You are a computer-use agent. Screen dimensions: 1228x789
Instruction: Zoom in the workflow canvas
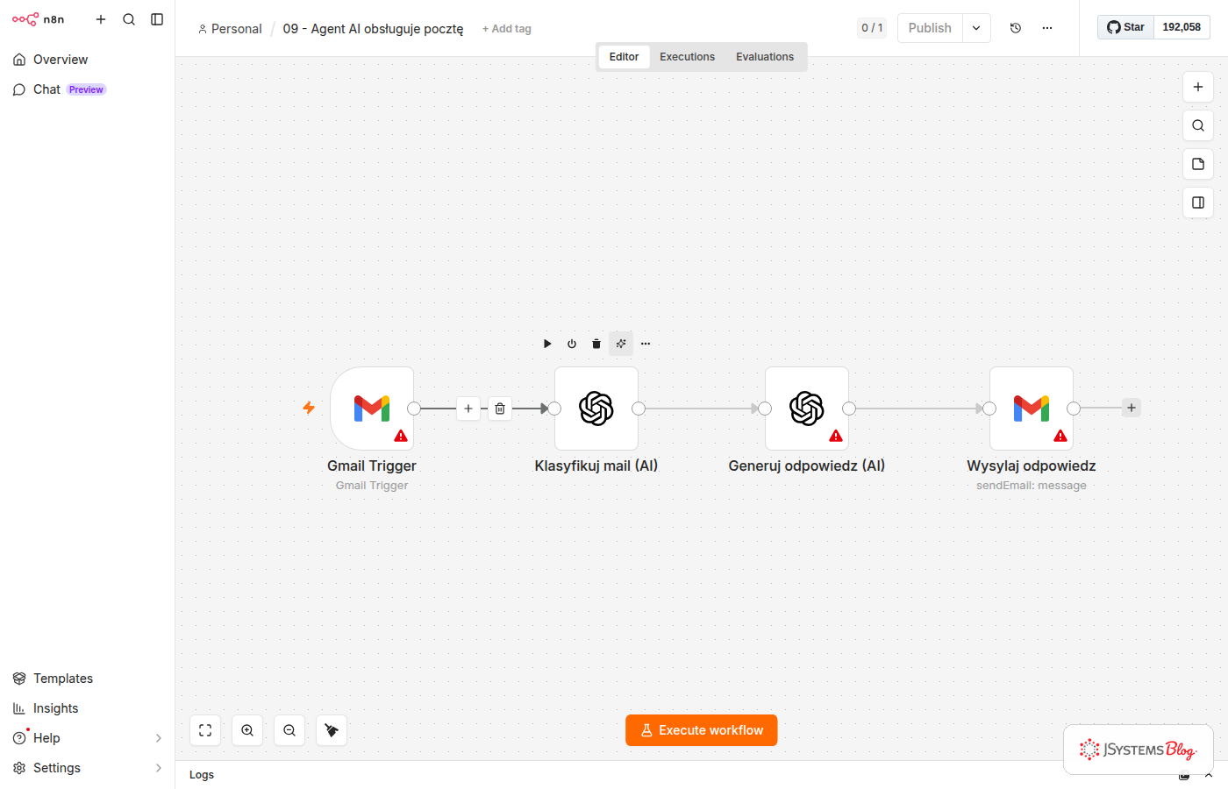tap(247, 730)
